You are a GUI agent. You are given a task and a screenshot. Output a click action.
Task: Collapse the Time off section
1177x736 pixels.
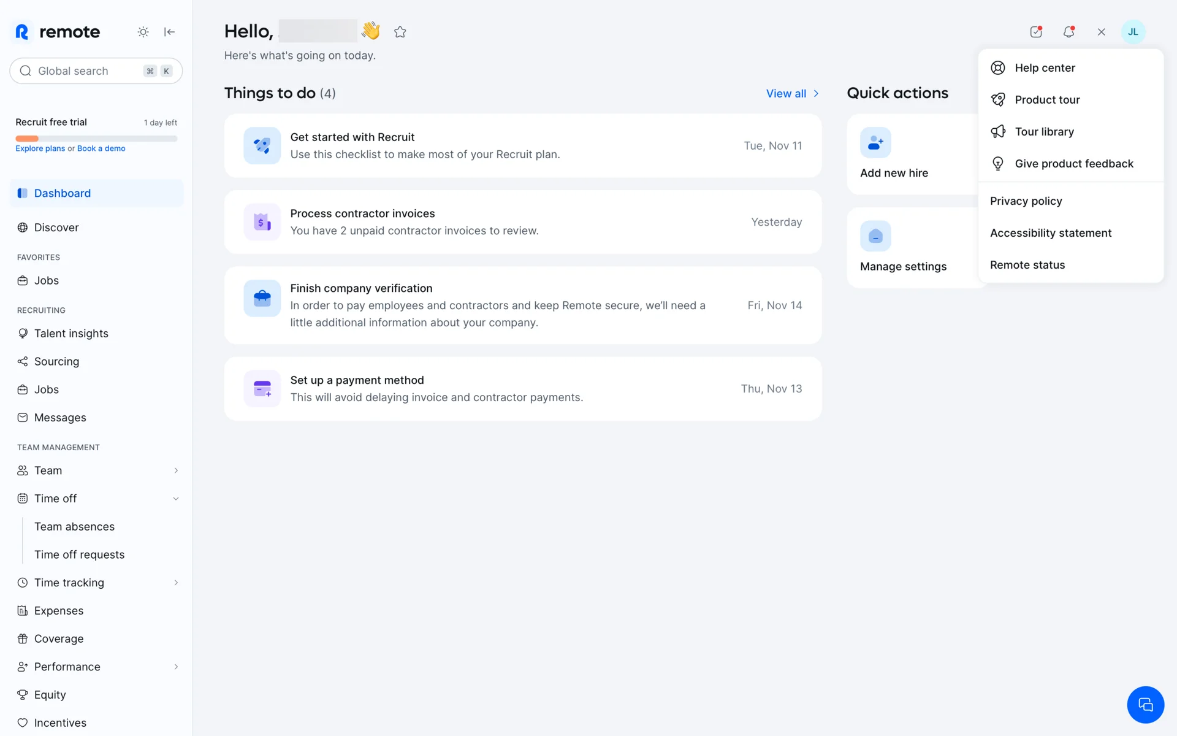point(176,499)
